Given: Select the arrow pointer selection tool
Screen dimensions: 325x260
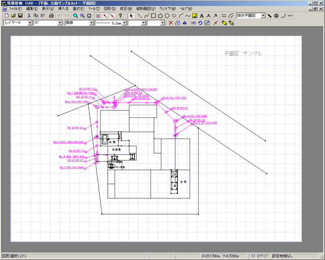Looking at the screenshot, I should click(x=131, y=16).
